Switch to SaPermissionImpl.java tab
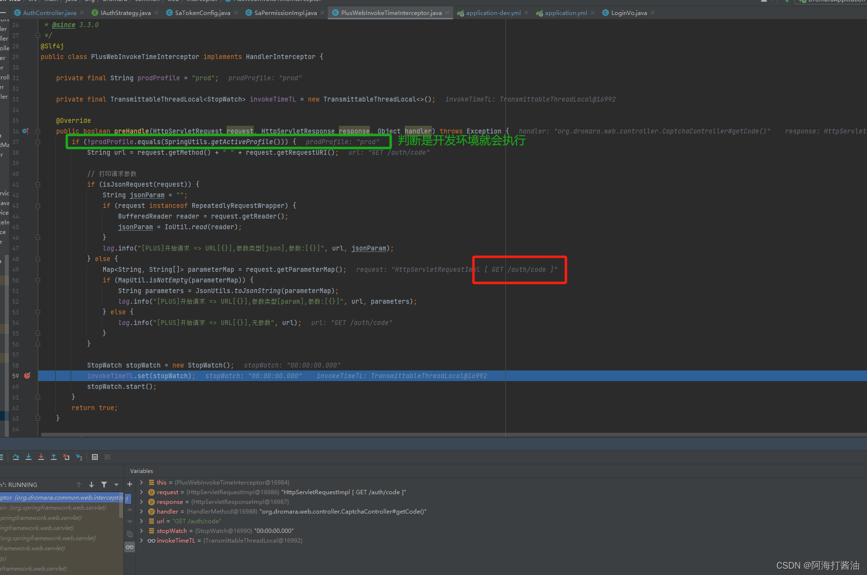867x575 pixels. click(x=286, y=13)
